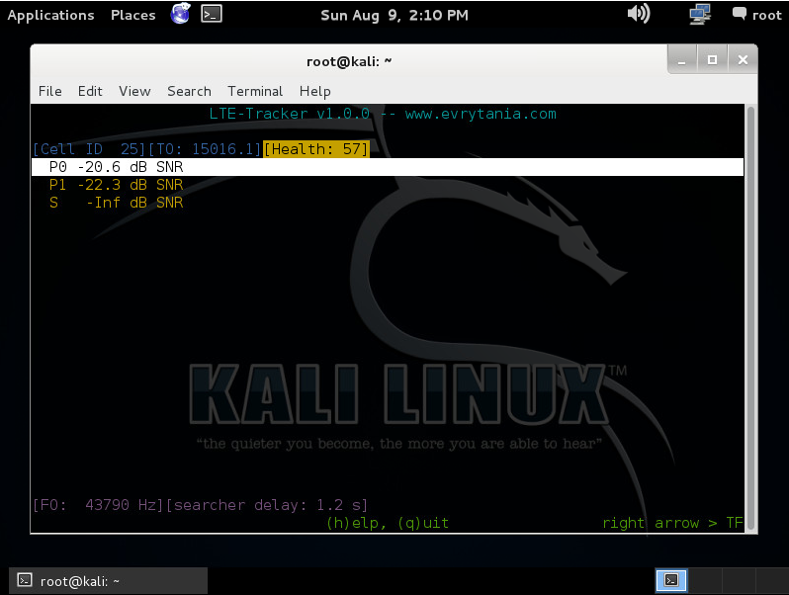Image resolution: width=789 pixels, height=595 pixels.
Task: Click the clock showing Sun Aug 9
Action: click(394, 15)
